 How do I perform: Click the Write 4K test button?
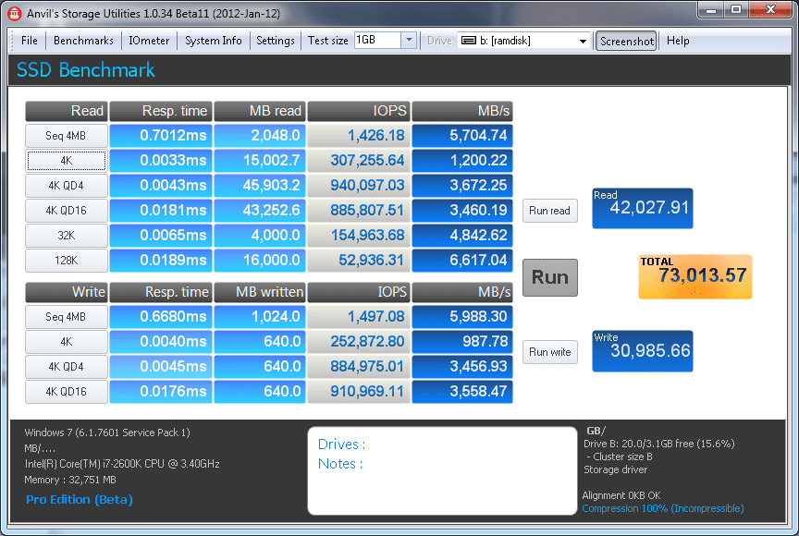click(x=67, y=342)
